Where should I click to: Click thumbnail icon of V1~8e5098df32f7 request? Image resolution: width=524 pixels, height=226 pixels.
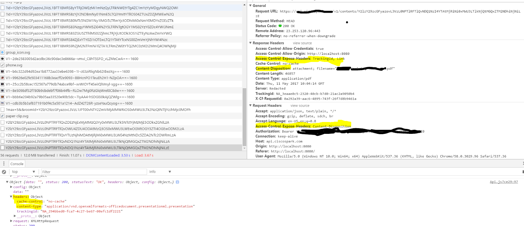point(3,91)
